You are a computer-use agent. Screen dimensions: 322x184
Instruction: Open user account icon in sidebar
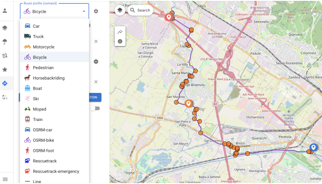coord(5,11)
